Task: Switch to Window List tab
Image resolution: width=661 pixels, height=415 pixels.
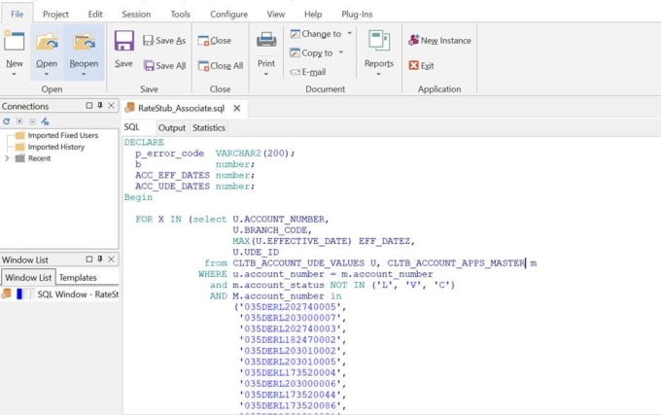Action: [28, 277]
